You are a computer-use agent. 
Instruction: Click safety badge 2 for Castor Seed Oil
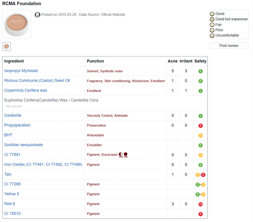tap(201, 81)
